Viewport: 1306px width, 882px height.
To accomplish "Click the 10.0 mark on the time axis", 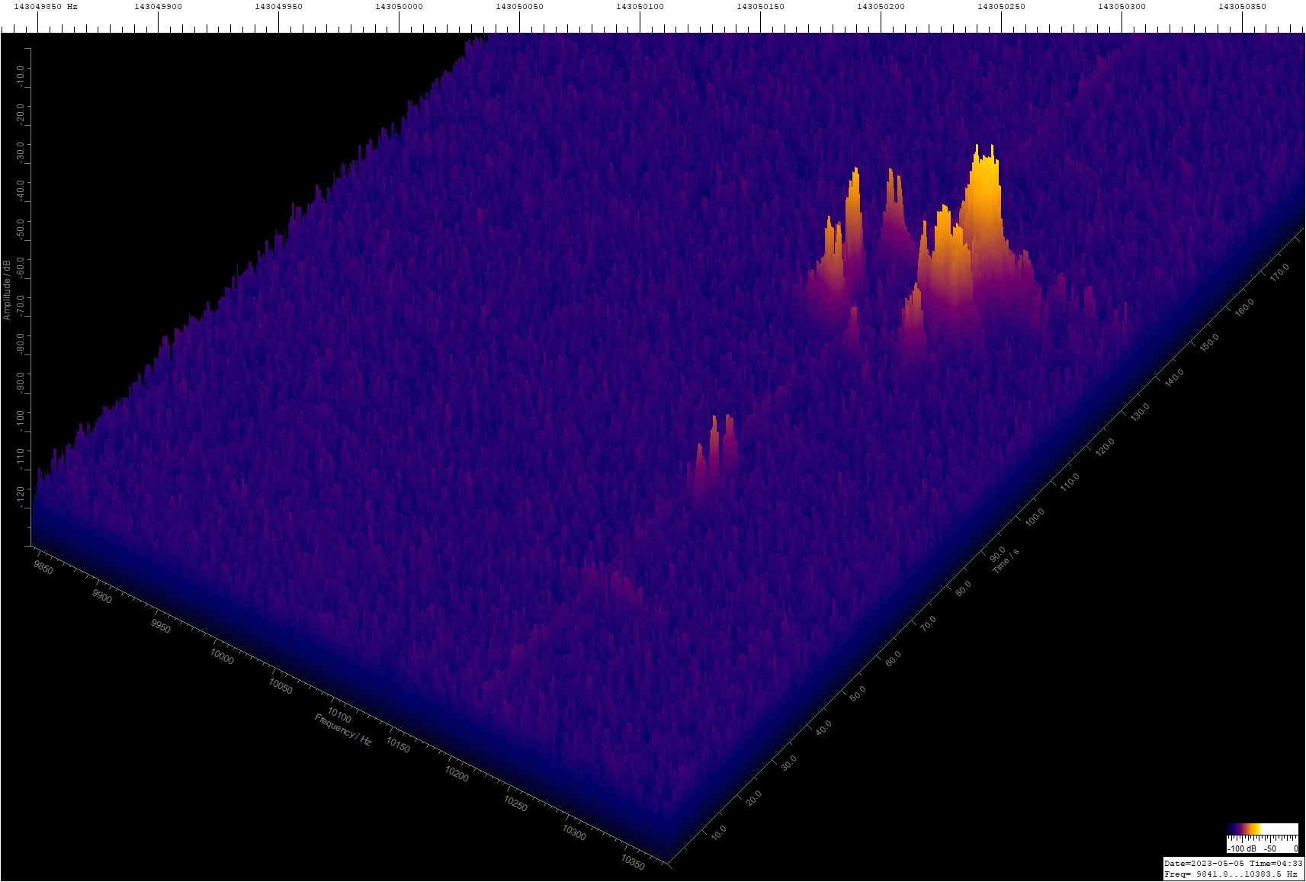I will [719, 832].
